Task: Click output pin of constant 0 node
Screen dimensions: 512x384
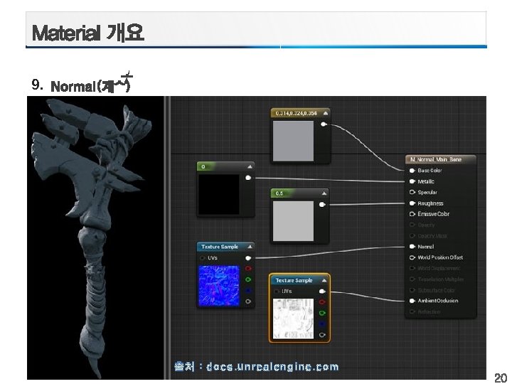Action: [248, 178]
